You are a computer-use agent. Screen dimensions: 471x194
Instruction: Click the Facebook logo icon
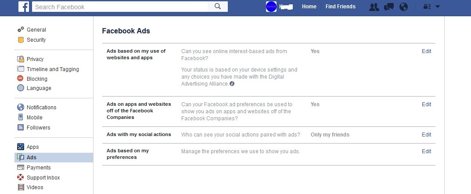coord(24,7)
